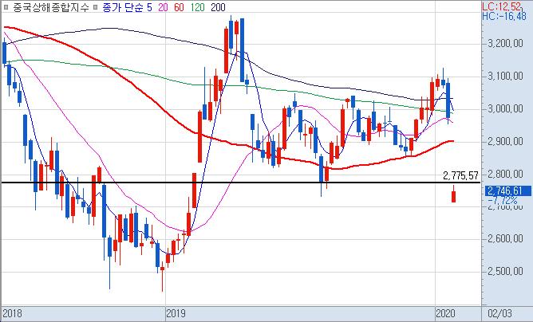Click the 200-period moving average legend
The width and height of the screenshot is (533, 322).
click(x=218, y=7)
